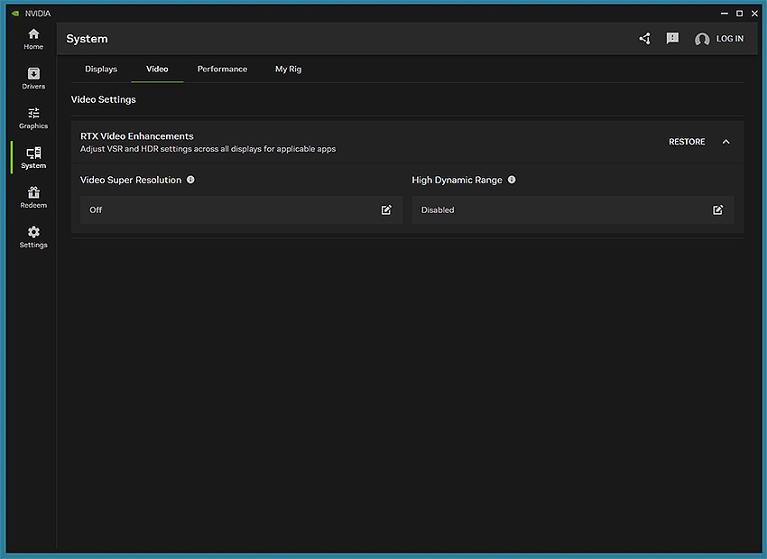The image size is (767, 559).
Task: Open the Settings gear in sidebar
Action: pos(33,238)
